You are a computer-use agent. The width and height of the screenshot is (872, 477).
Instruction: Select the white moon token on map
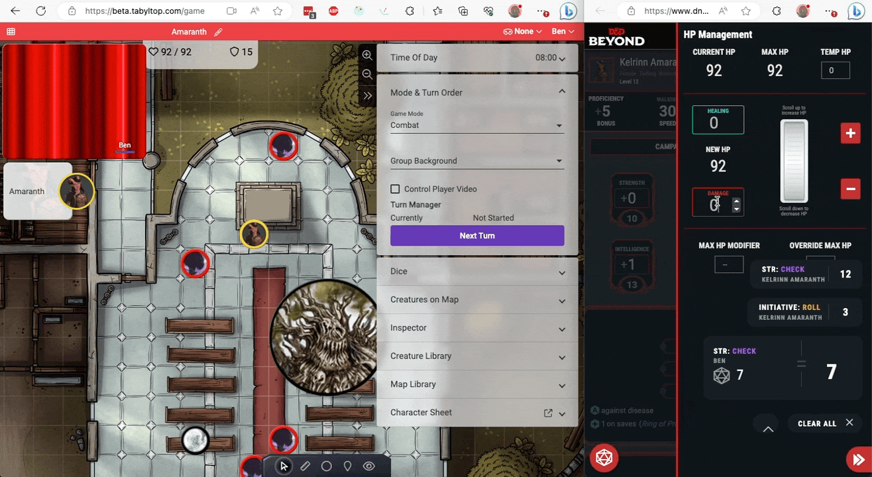click(x=195, y=441)
